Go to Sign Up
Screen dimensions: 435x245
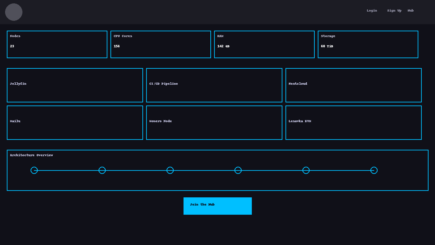[394, 11]
